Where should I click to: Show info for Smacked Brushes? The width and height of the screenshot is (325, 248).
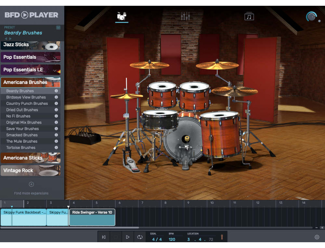56,135
